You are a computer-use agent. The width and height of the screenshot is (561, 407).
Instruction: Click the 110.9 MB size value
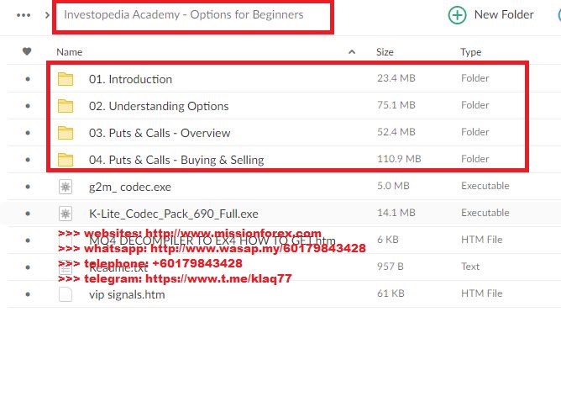pos(399,159)
